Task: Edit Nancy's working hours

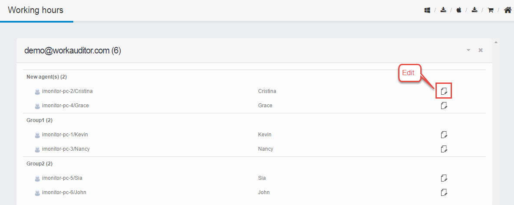Action: pyautogui.click(x=444, y=149)
